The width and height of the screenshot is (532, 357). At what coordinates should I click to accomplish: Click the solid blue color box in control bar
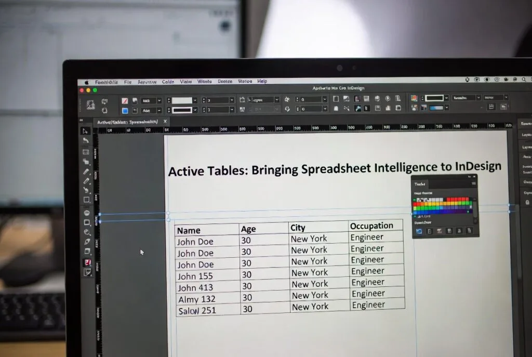[x=125, y=111]
